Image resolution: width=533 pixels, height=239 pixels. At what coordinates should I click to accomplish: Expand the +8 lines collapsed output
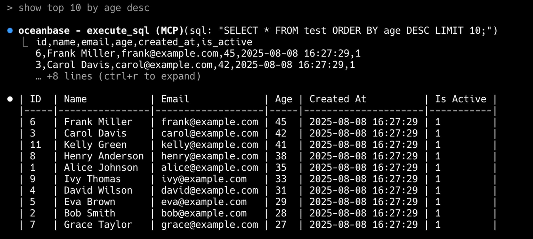click(x=124, y=76)
